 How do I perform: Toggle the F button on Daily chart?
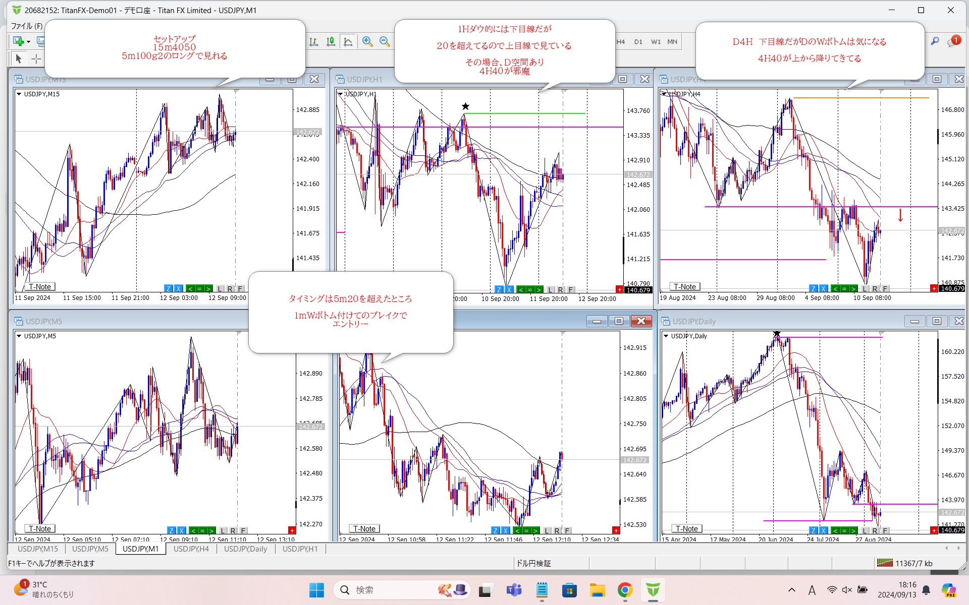pos(885,530)
